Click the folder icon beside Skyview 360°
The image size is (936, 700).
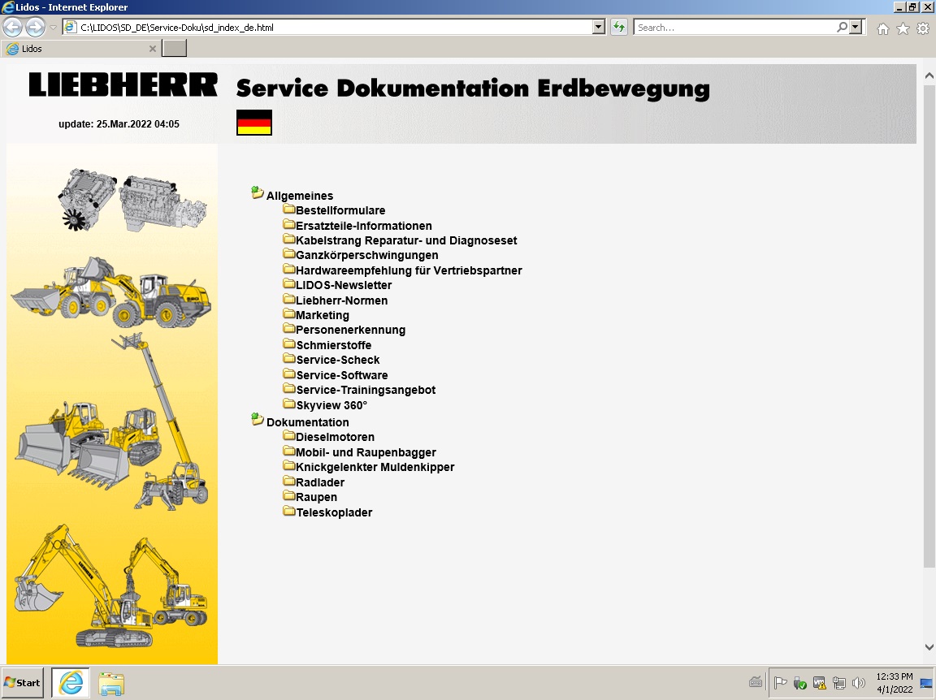pyautogui.click(x=289, y=404)
